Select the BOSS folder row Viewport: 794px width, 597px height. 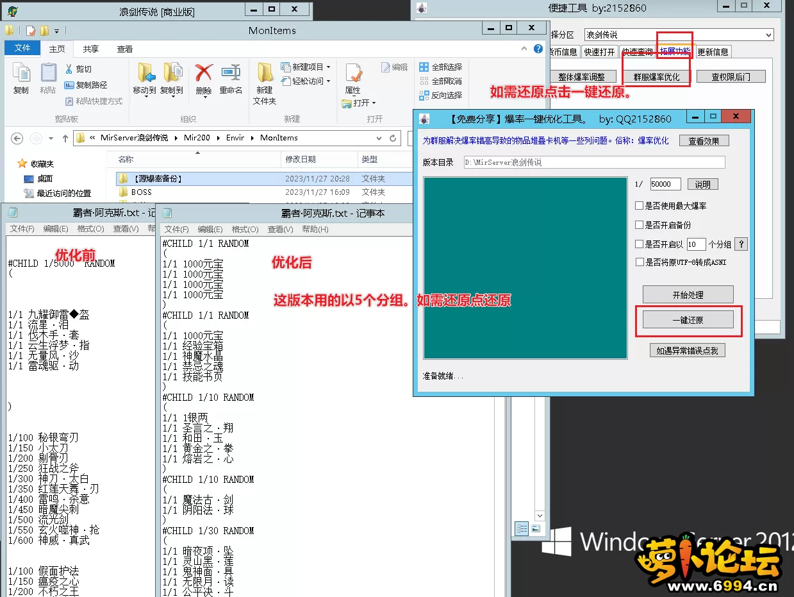tap(263, 192)
